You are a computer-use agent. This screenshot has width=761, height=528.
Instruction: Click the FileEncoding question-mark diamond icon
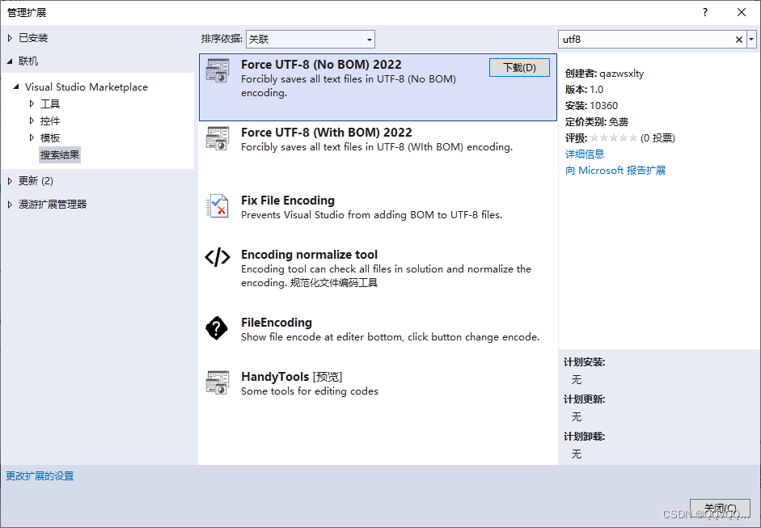(217, 328)
